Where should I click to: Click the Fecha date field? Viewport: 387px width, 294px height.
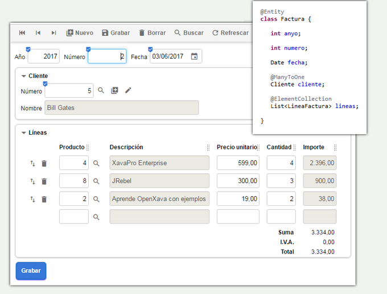(176, 56)
